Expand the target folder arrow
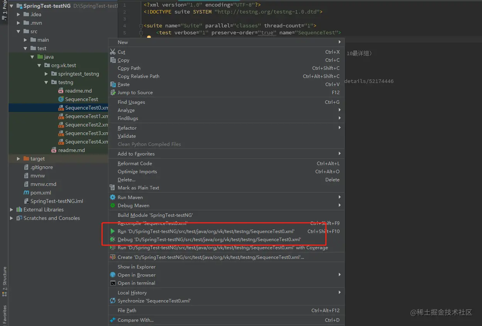The height and width of the screenshot is (326, 482). 19,159
